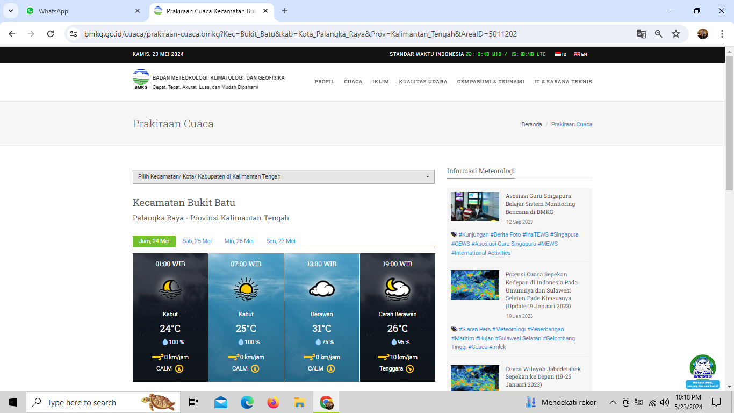Click the Prakiraan Cuaca breadcrumb link
Screen dimensions: 734x413
572,124
